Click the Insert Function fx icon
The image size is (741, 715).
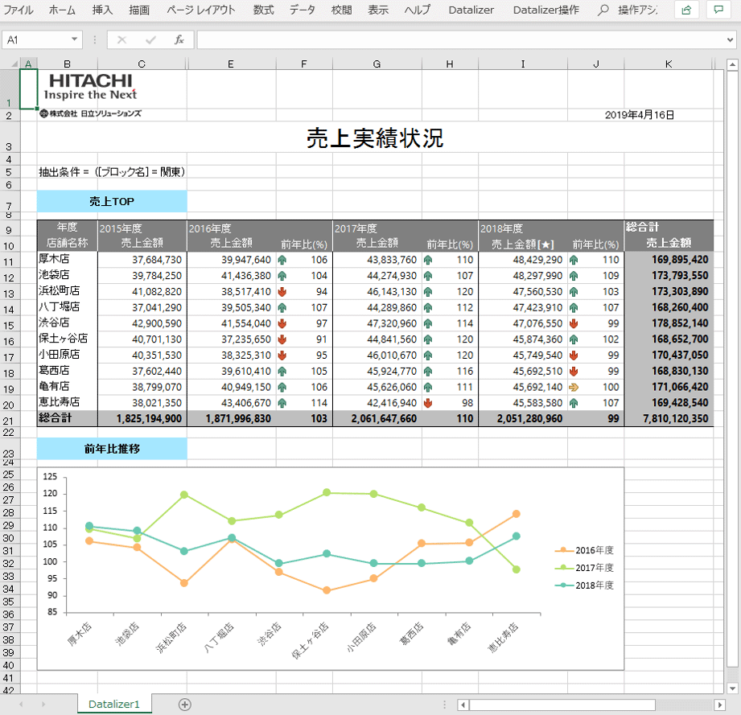pyautogui.click(x=179, y=39)
